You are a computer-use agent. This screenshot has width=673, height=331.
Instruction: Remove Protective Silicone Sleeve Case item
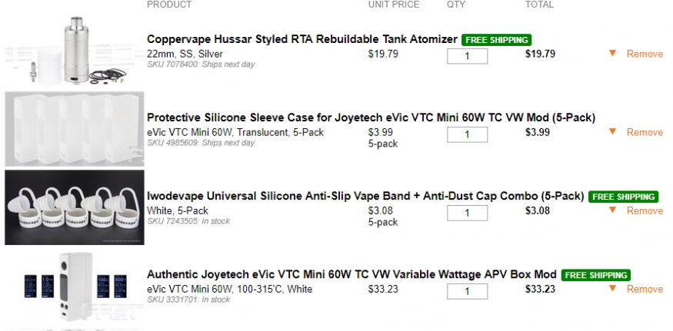pyautogui.click(x=644, y=133)
